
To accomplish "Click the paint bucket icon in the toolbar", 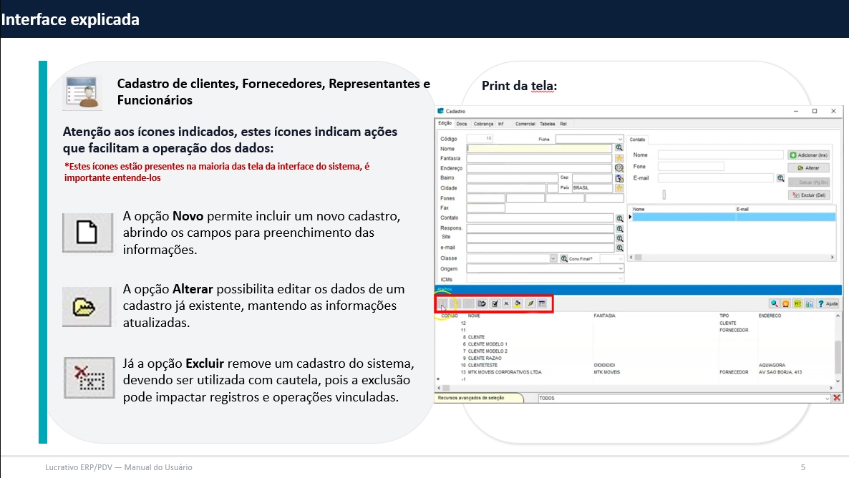I will [x=518, y=303].
